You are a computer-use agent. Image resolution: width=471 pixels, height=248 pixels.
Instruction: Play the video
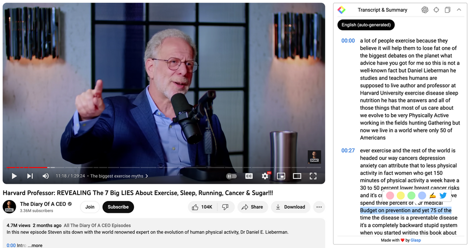tap(14, 176)
